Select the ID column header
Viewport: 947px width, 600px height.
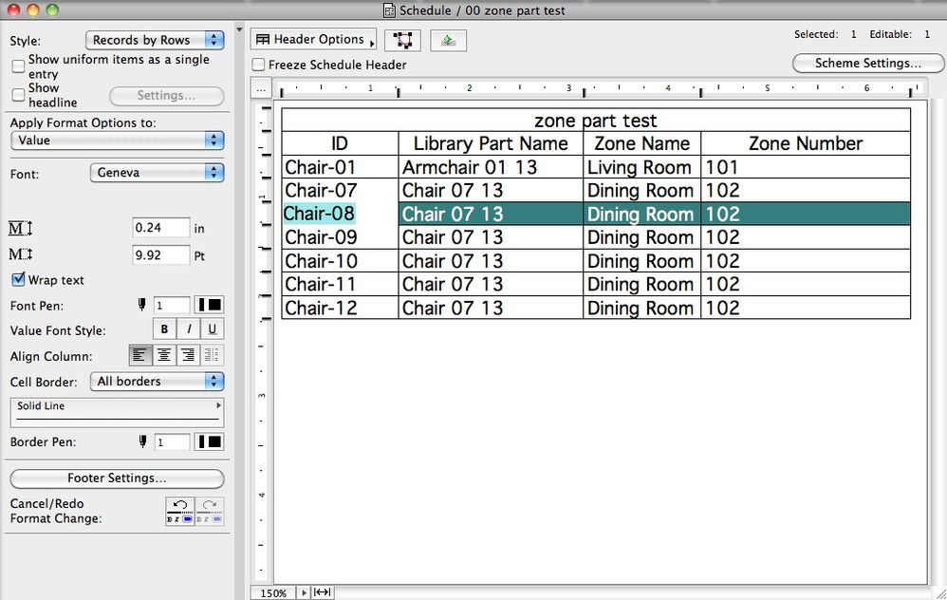pyautogui.click(x=340, y=143)
